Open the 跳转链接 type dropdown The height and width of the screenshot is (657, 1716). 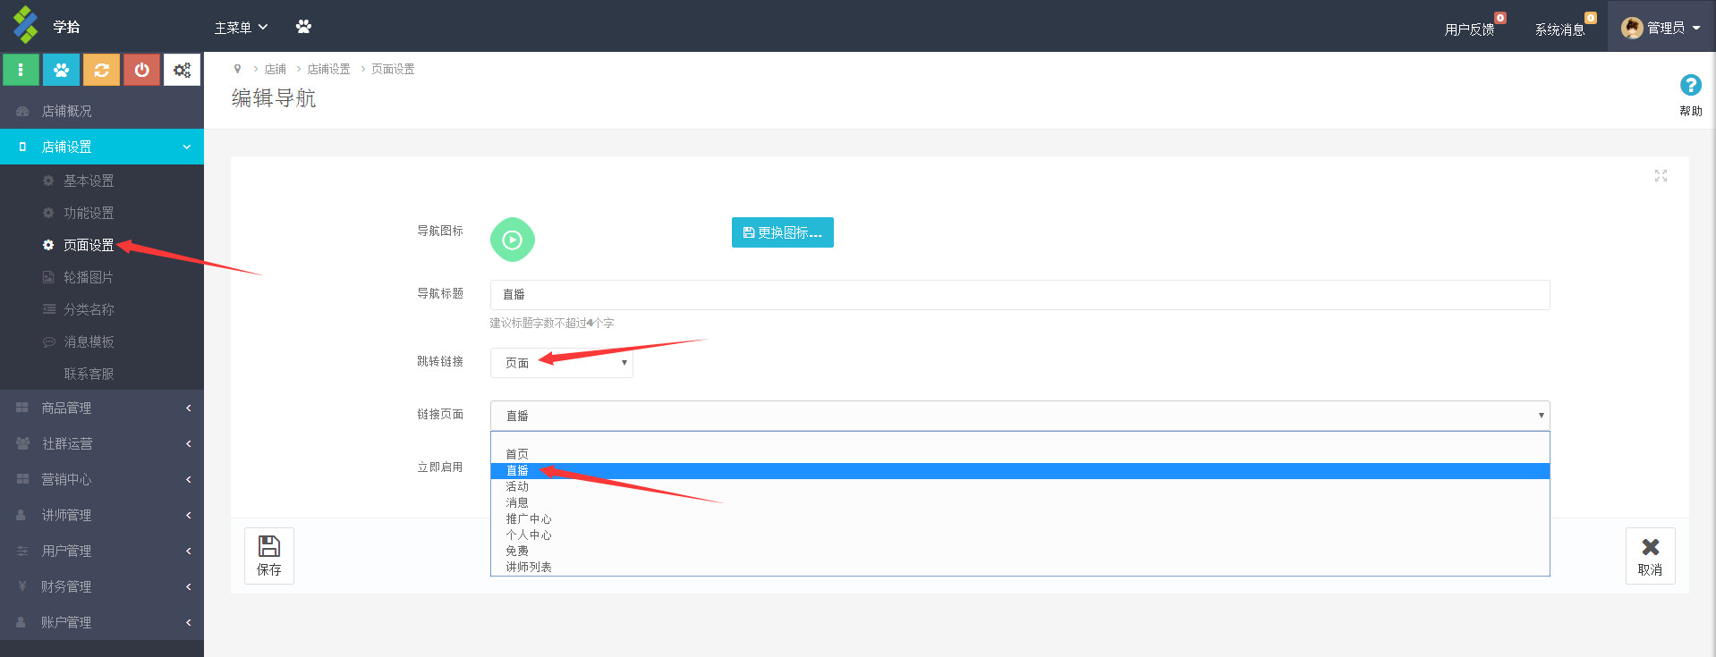pos(561,363)
